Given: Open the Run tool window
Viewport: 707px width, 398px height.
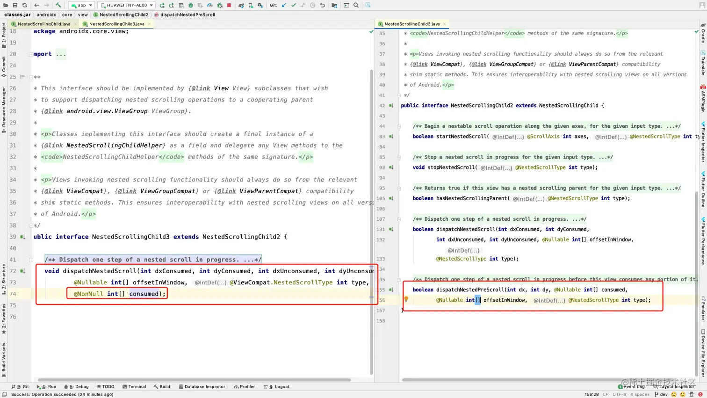Looking at the screenshot, I should pos(46,387).
